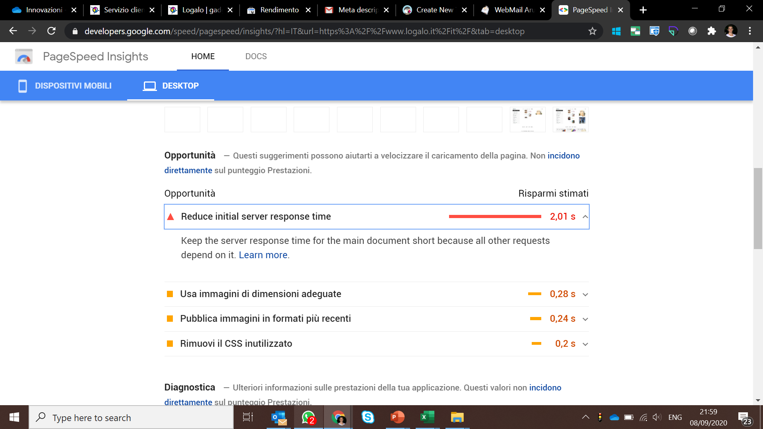
Task: Expand Rimuovi il CSS inutilizzato row
Action: [585, 344]
